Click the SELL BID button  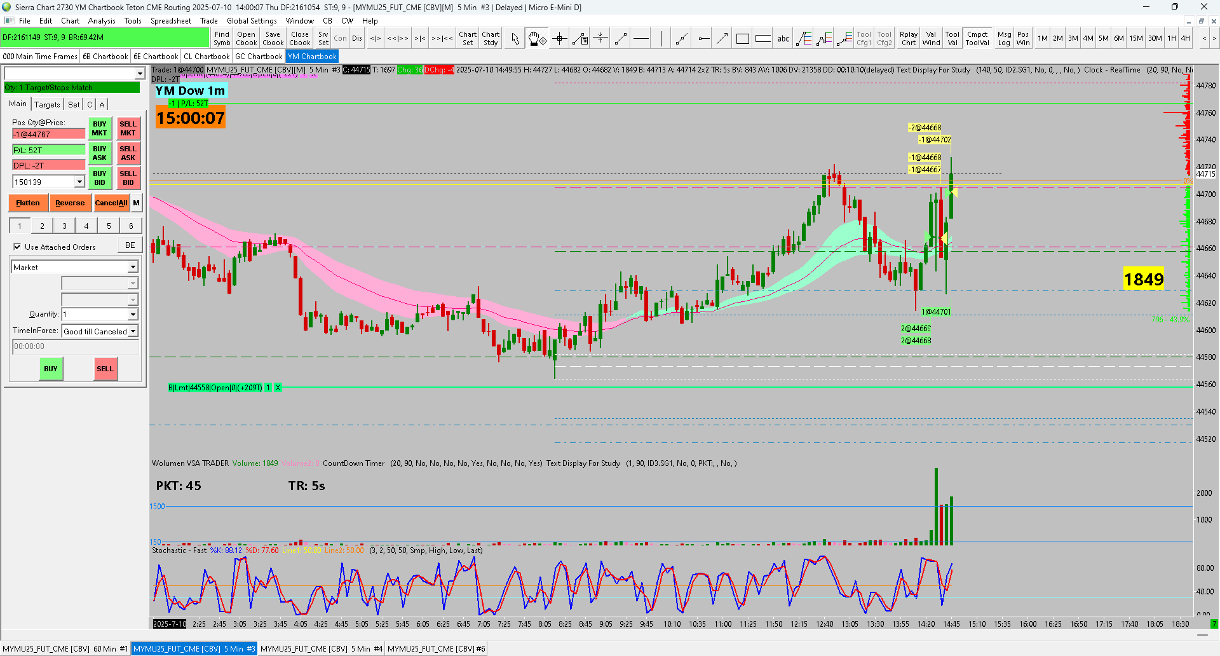click(128, 178)
